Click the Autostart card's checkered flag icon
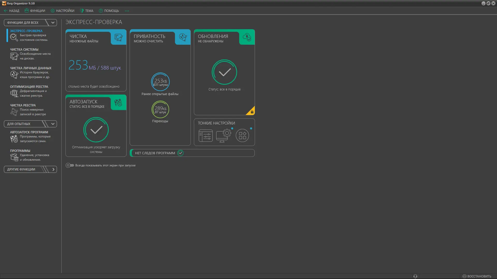 coord(119,103)
